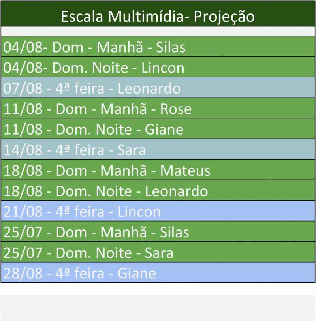The width and height of the screenshot is (316, 321).
Task: Click the "Escala Multimídia- Projeção" header
Action: tap(158, 17)
